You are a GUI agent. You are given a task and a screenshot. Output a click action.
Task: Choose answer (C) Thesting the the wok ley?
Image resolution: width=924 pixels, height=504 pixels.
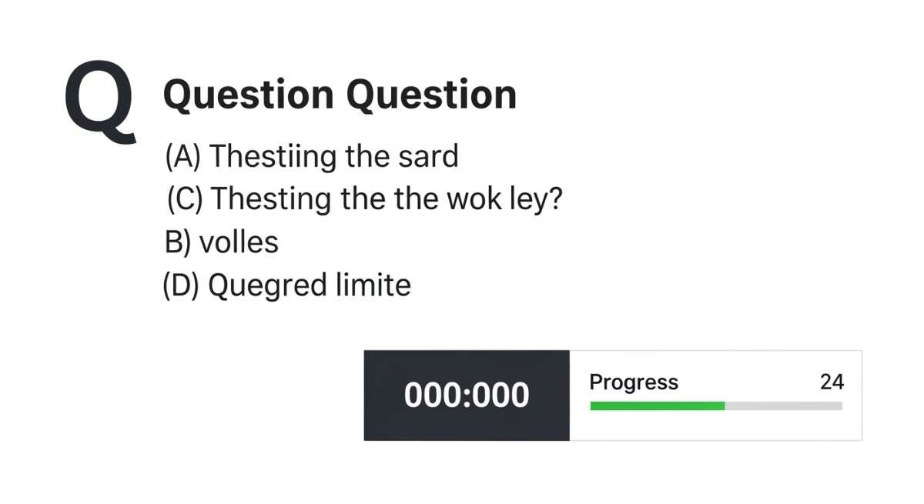tap(364, 199)
